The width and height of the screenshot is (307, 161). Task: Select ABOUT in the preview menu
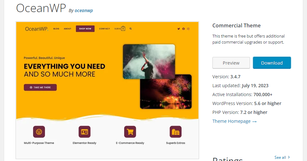[68, 29]
